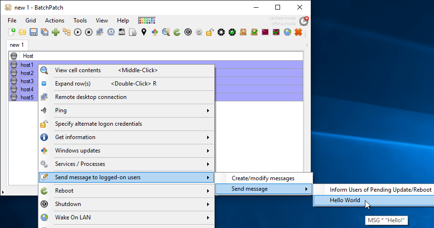Click the Windows update flag toolbar icon
The height and width of the screenshot is (228, 434).
(155, 32)
